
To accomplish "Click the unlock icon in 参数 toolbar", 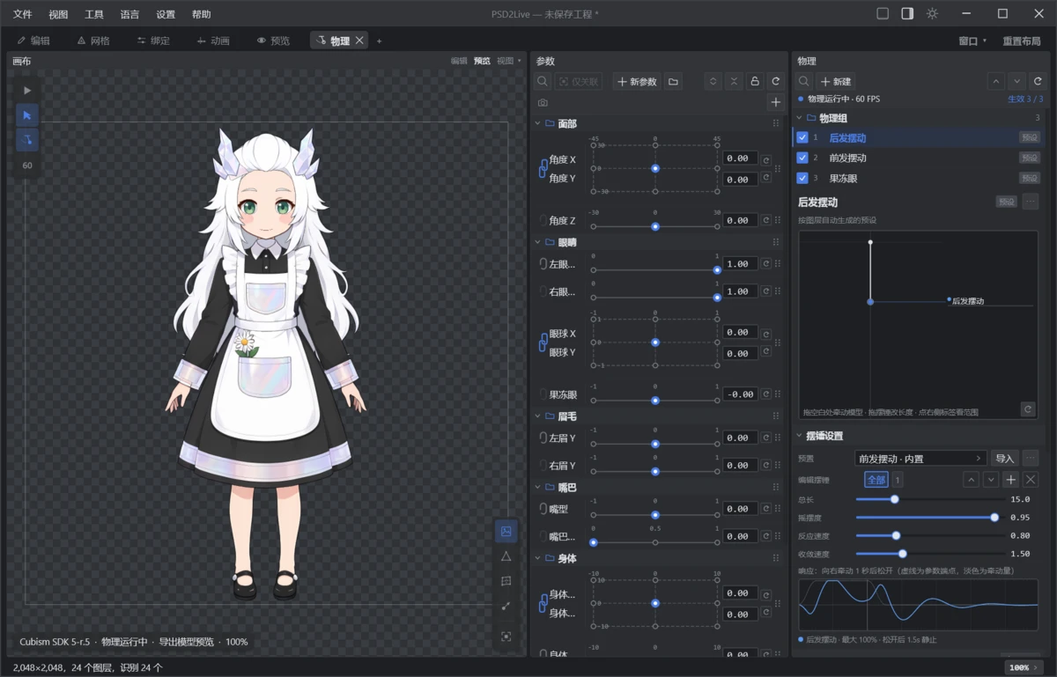I will click(x=755, y=81).
